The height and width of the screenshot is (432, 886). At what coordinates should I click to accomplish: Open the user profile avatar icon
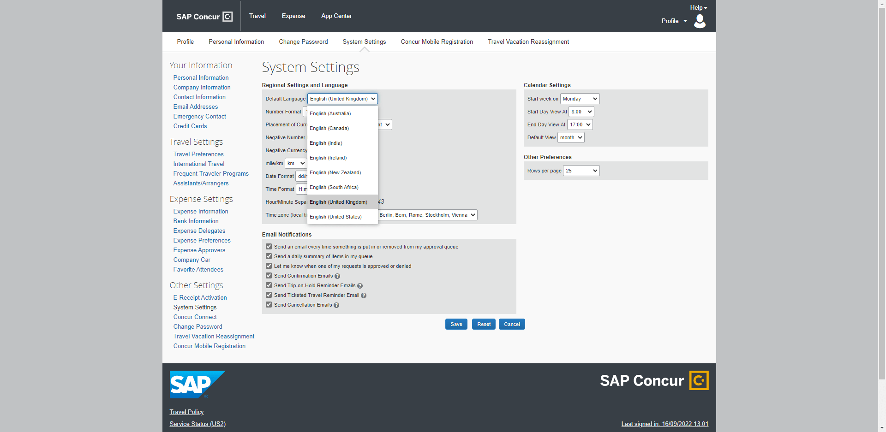pos(700,21)
